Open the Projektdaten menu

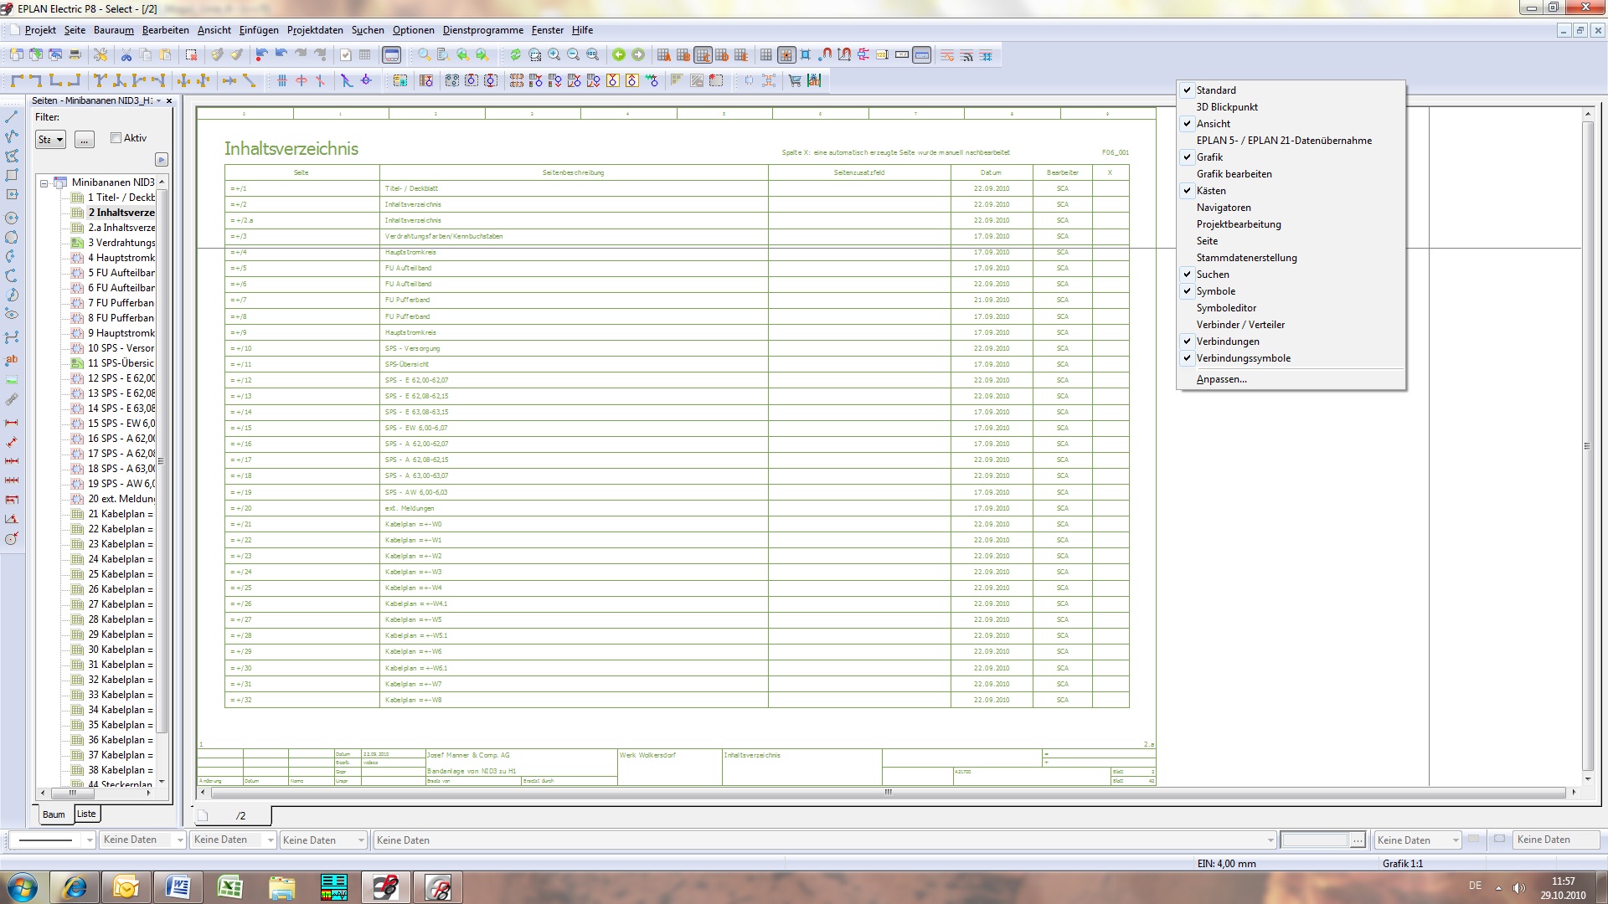pos(315,30)
